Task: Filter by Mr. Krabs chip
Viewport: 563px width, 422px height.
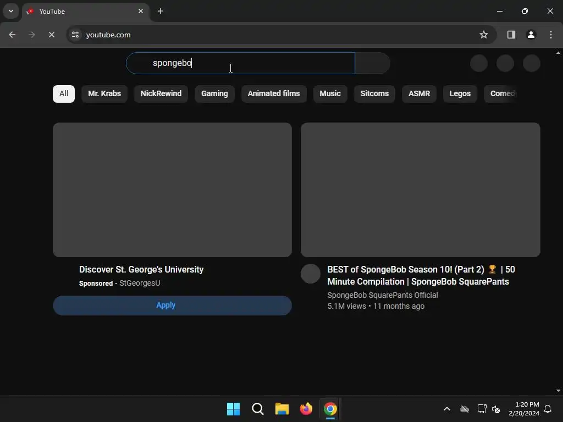Action: (x=104, y=93)
